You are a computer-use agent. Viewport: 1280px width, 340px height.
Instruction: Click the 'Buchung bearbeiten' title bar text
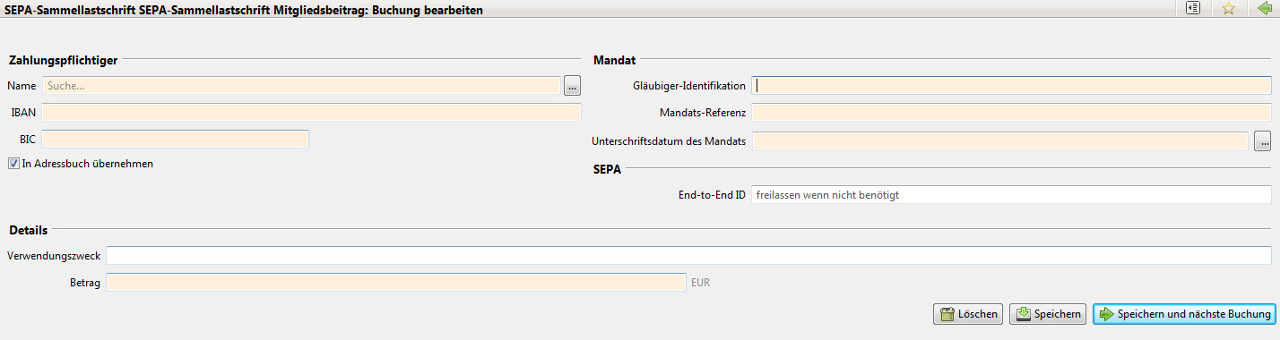(427, 9)
